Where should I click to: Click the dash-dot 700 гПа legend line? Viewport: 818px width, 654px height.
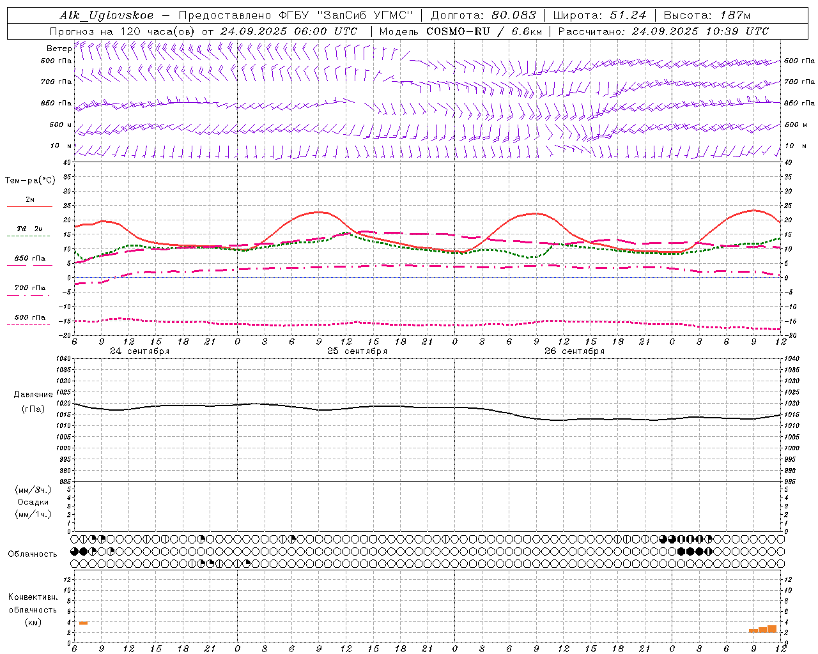[x=29, y=295]
